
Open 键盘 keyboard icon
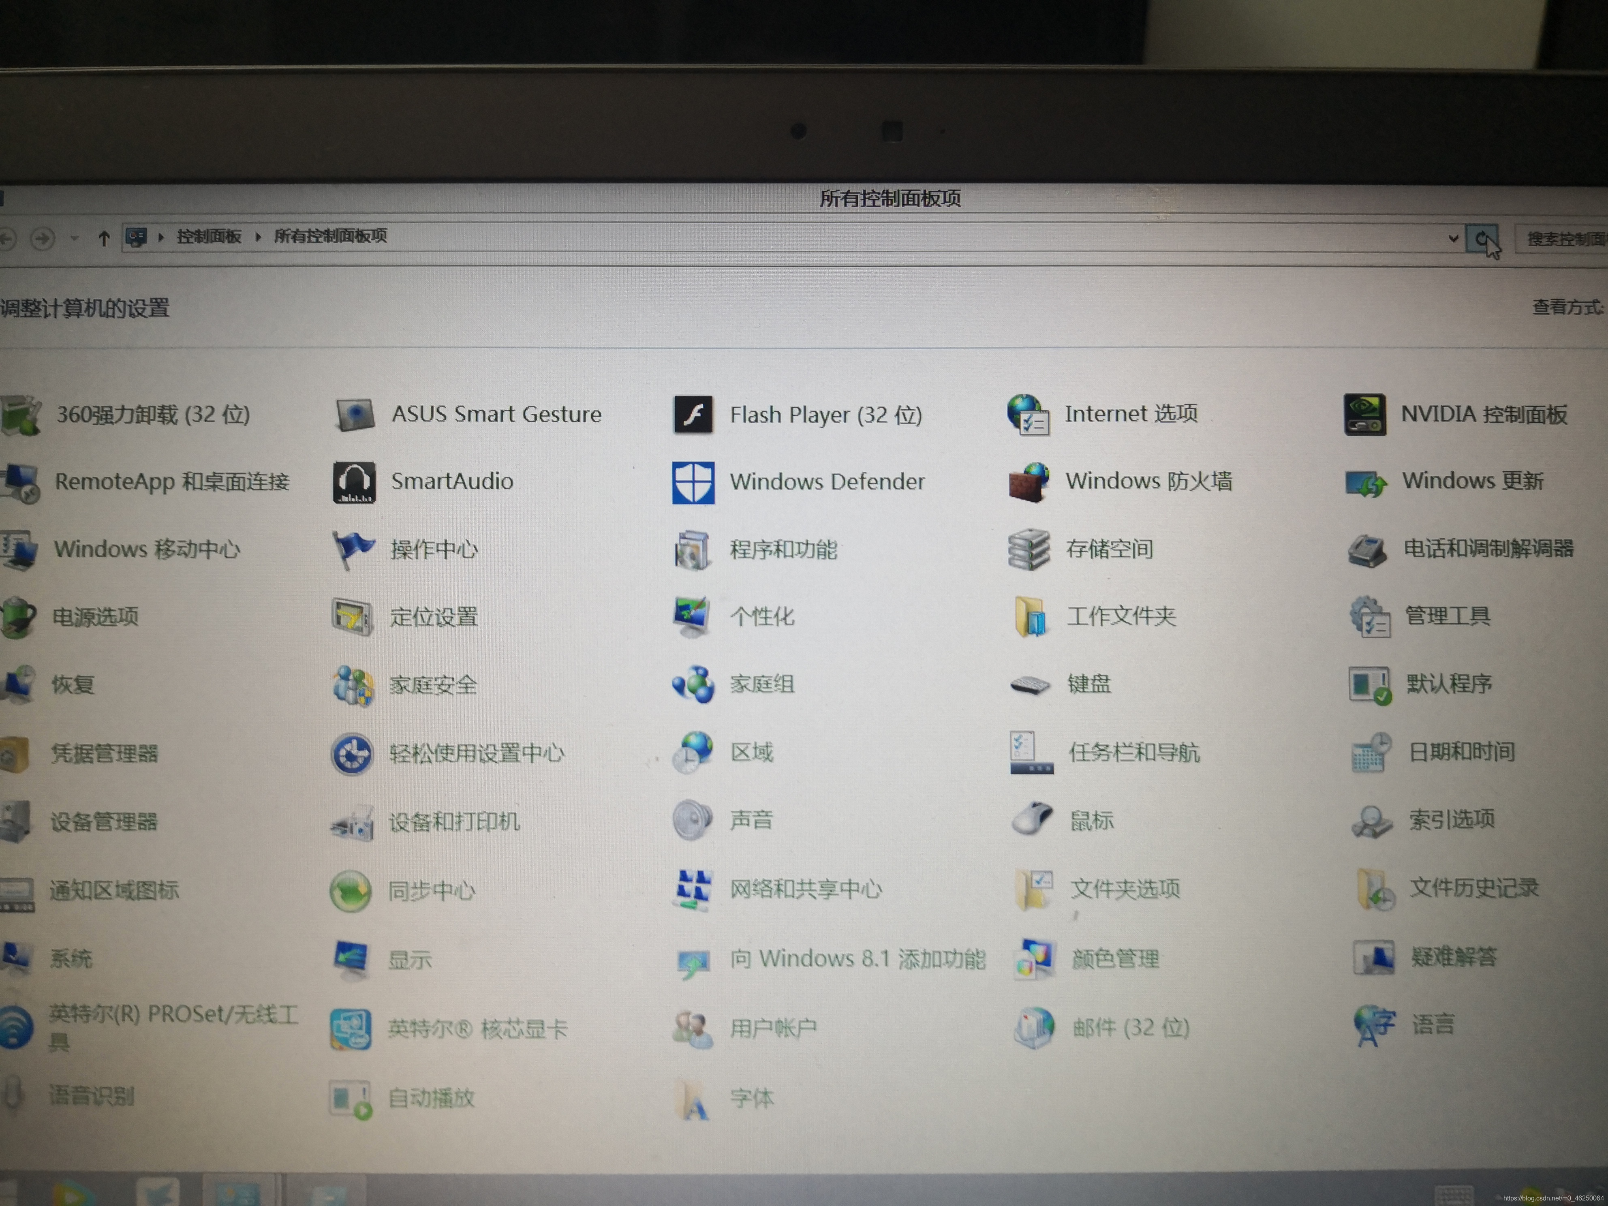(1030, 685)
